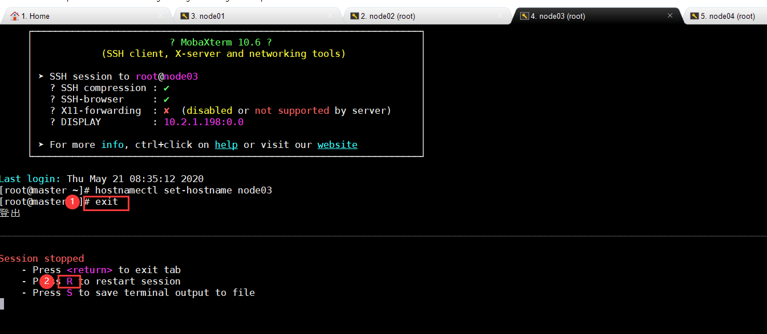The width and height of the screenshot is (767, 334).
Task: Click the session icon on node04 tab
Action: [x=694, y=16]
